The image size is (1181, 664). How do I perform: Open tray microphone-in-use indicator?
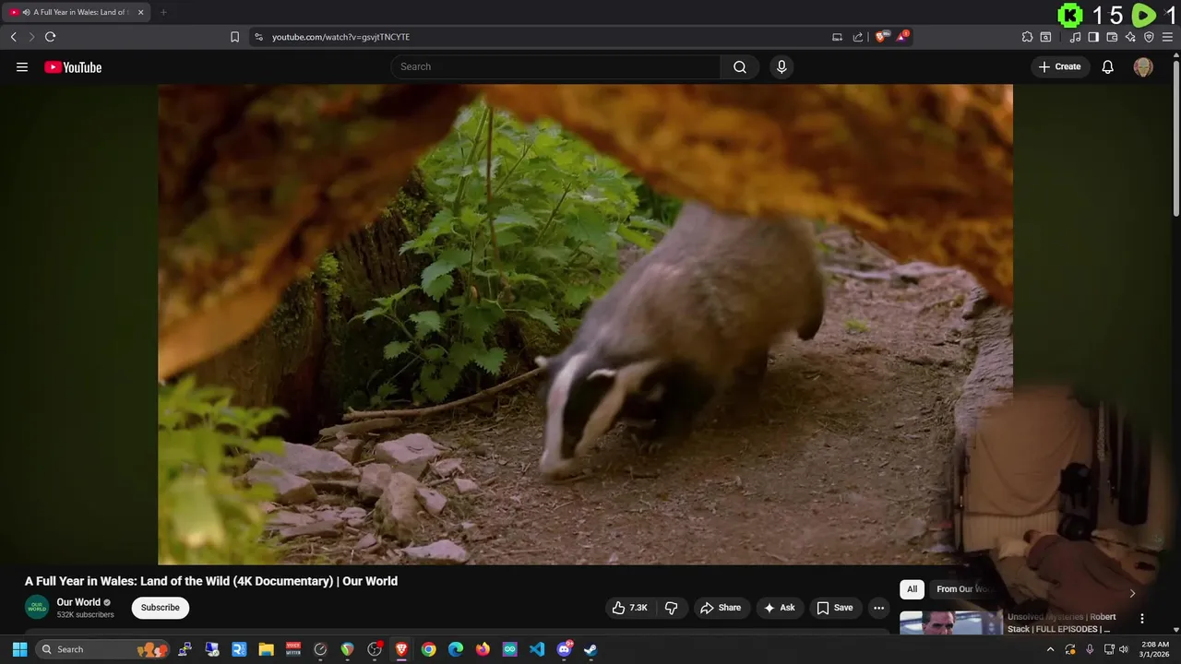1090,649
